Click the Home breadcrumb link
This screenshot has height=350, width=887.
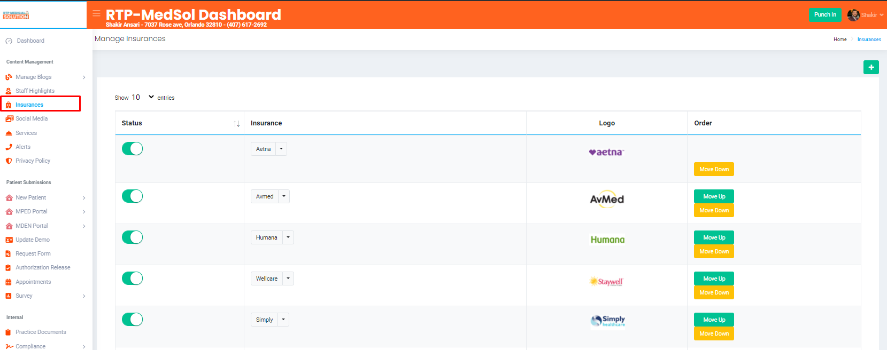point(840,39)
